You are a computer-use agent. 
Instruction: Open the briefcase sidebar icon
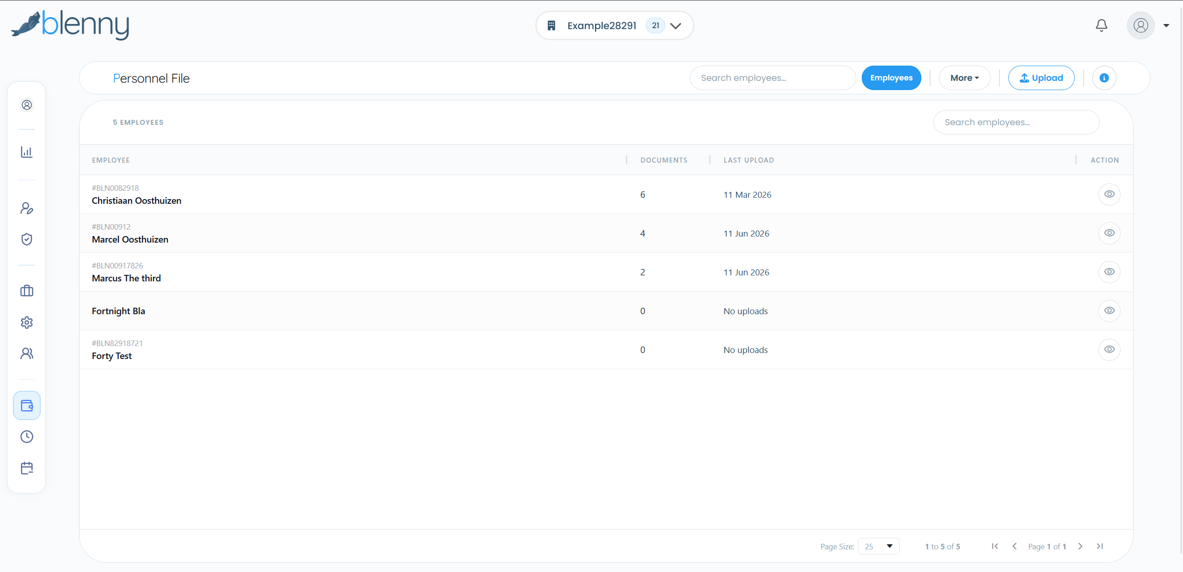[27, 291]
